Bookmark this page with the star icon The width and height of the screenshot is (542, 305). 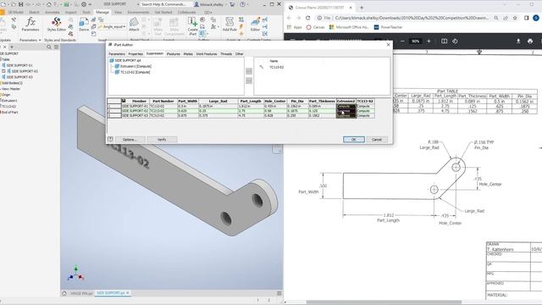pos(515,18)
